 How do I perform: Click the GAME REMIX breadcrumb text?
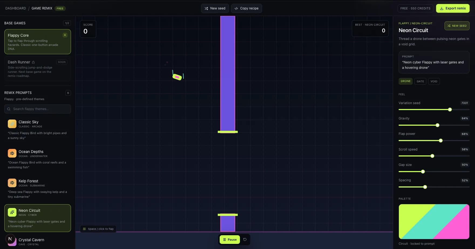pos(42,8)
